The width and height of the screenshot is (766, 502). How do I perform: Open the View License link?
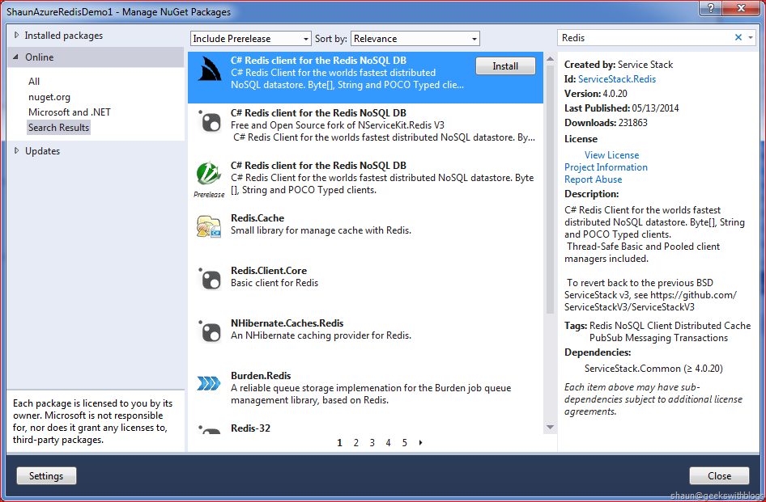coord(611,155)
